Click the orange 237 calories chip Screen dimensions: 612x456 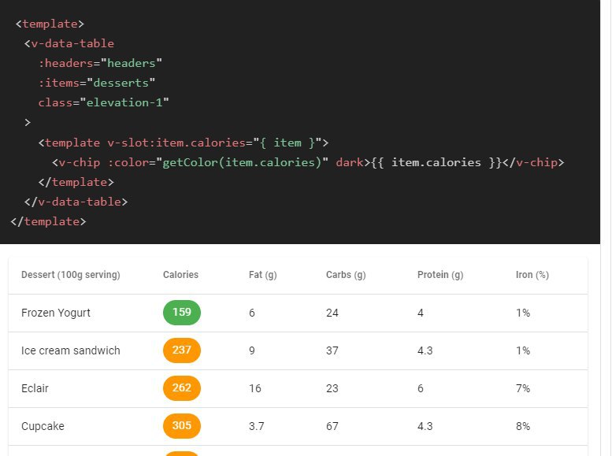point(181,350)
